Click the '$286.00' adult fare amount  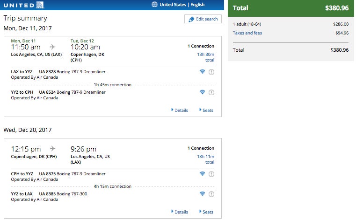(x=341, y=24)
